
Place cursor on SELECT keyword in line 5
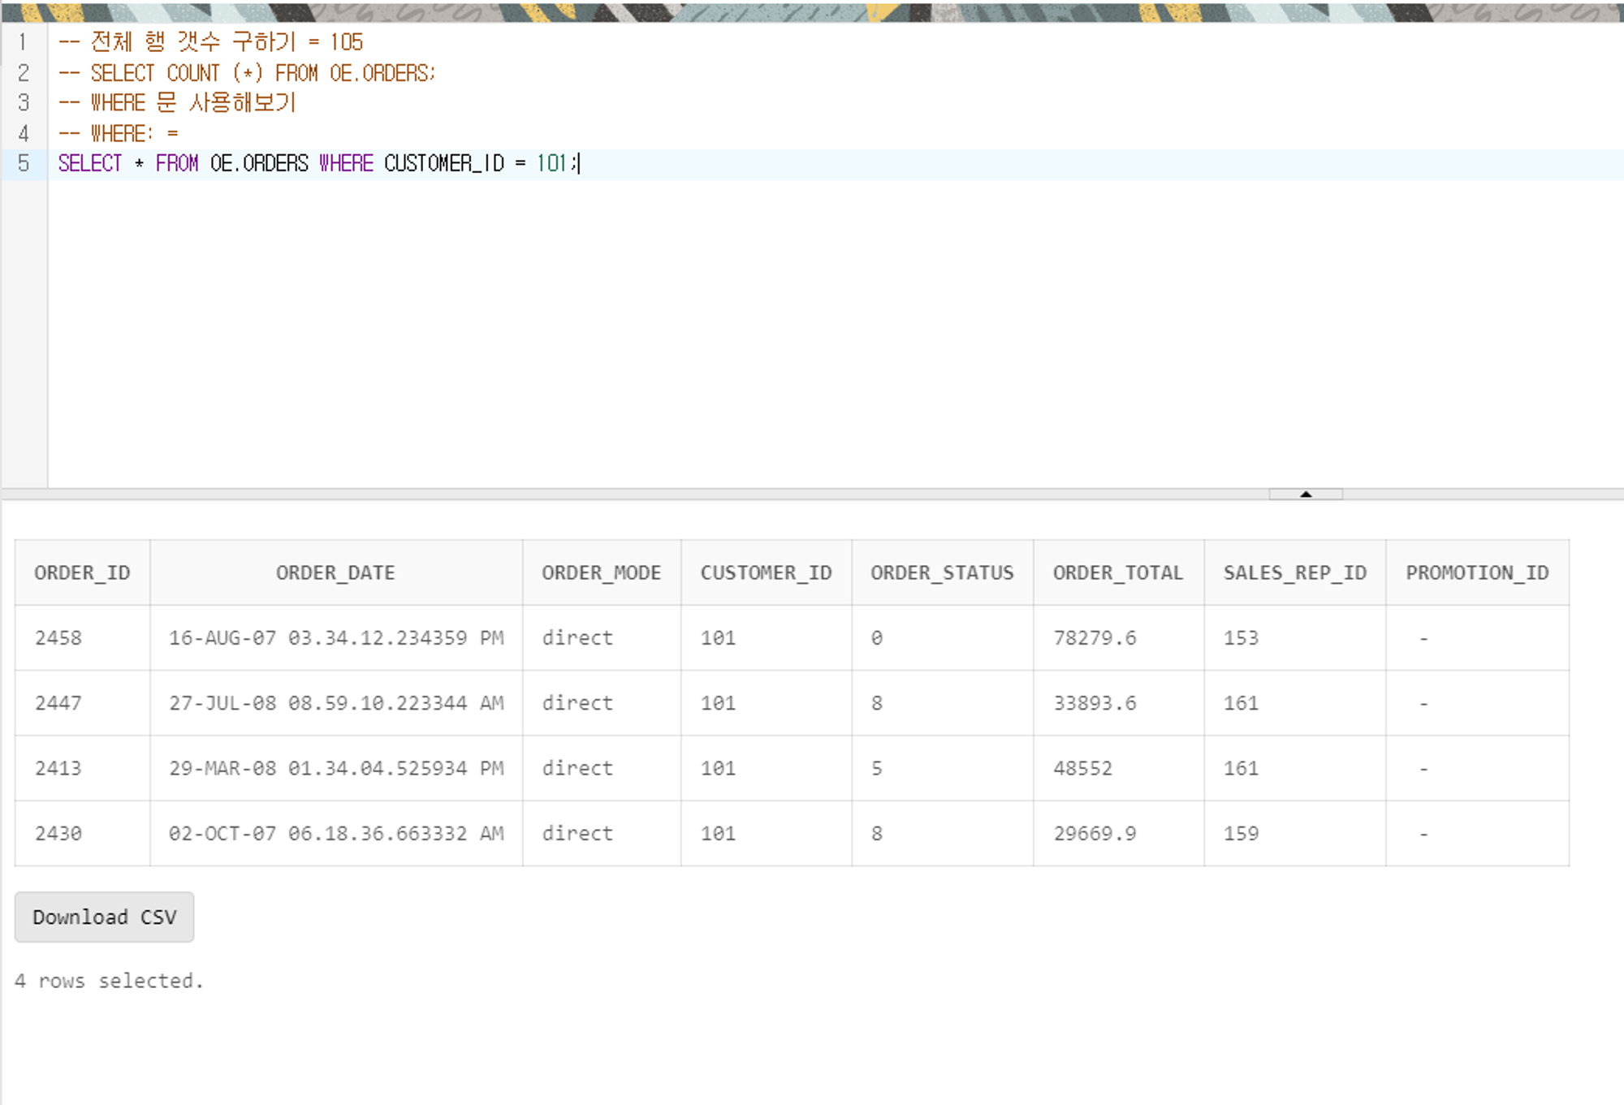(x=89, y=164)
